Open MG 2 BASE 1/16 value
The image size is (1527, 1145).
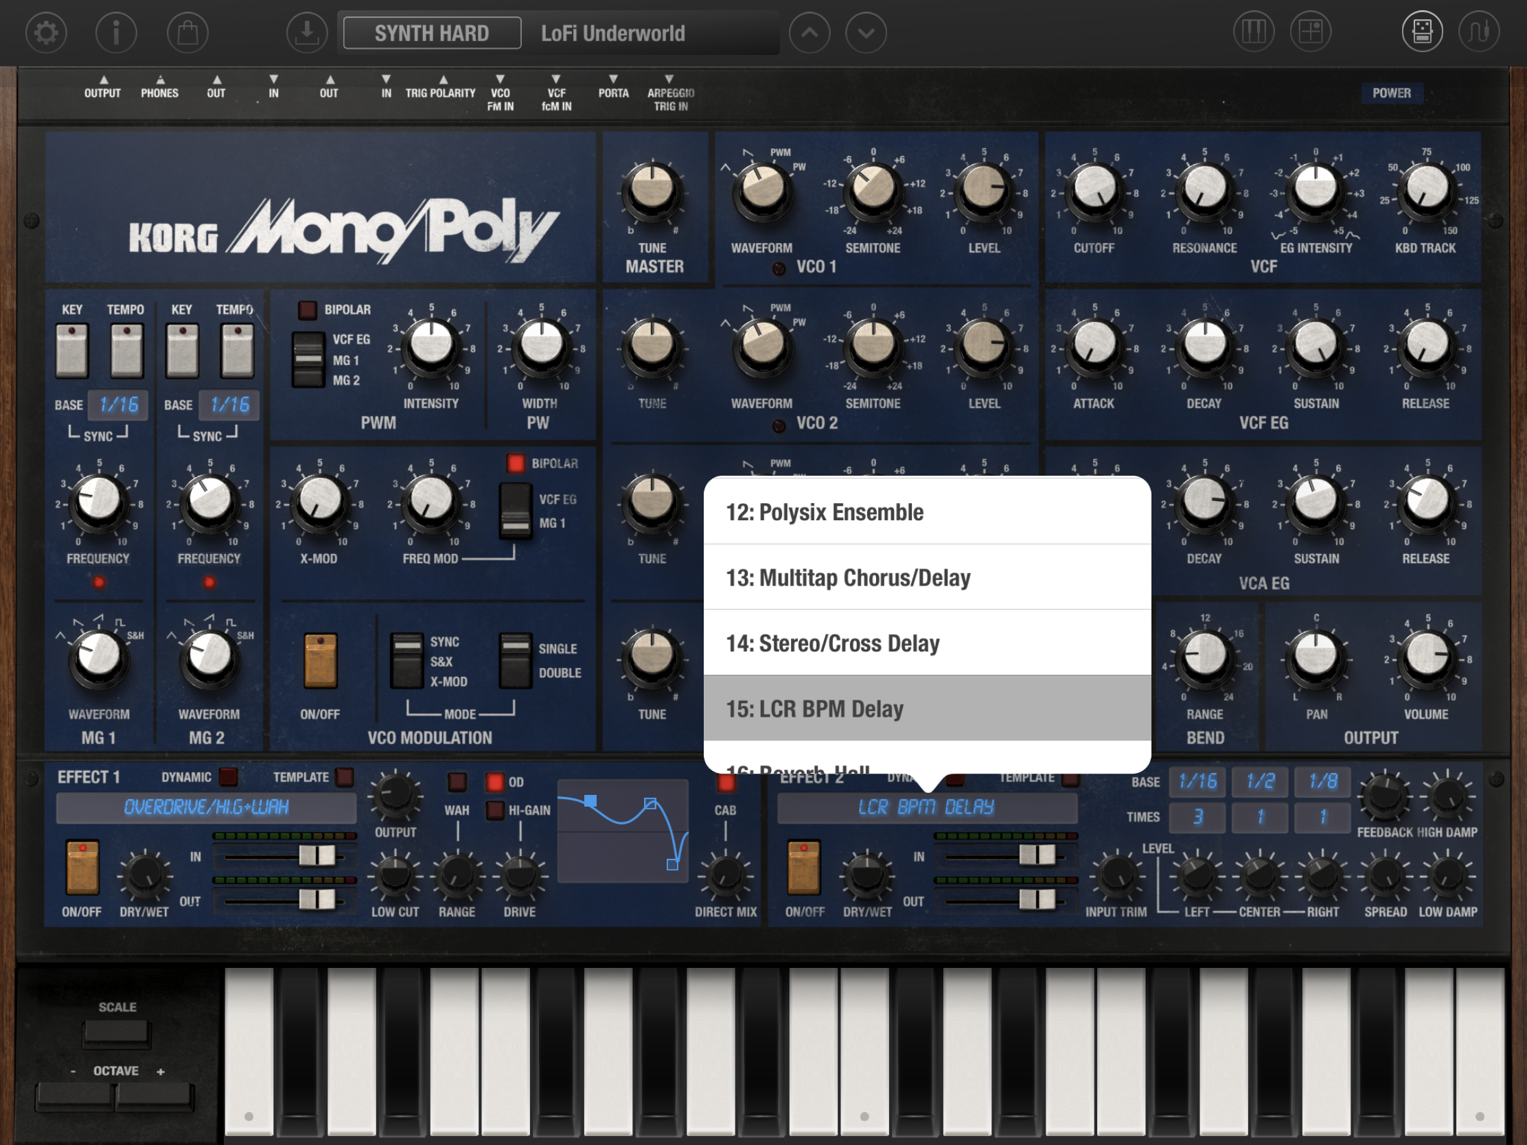point(229,404)
